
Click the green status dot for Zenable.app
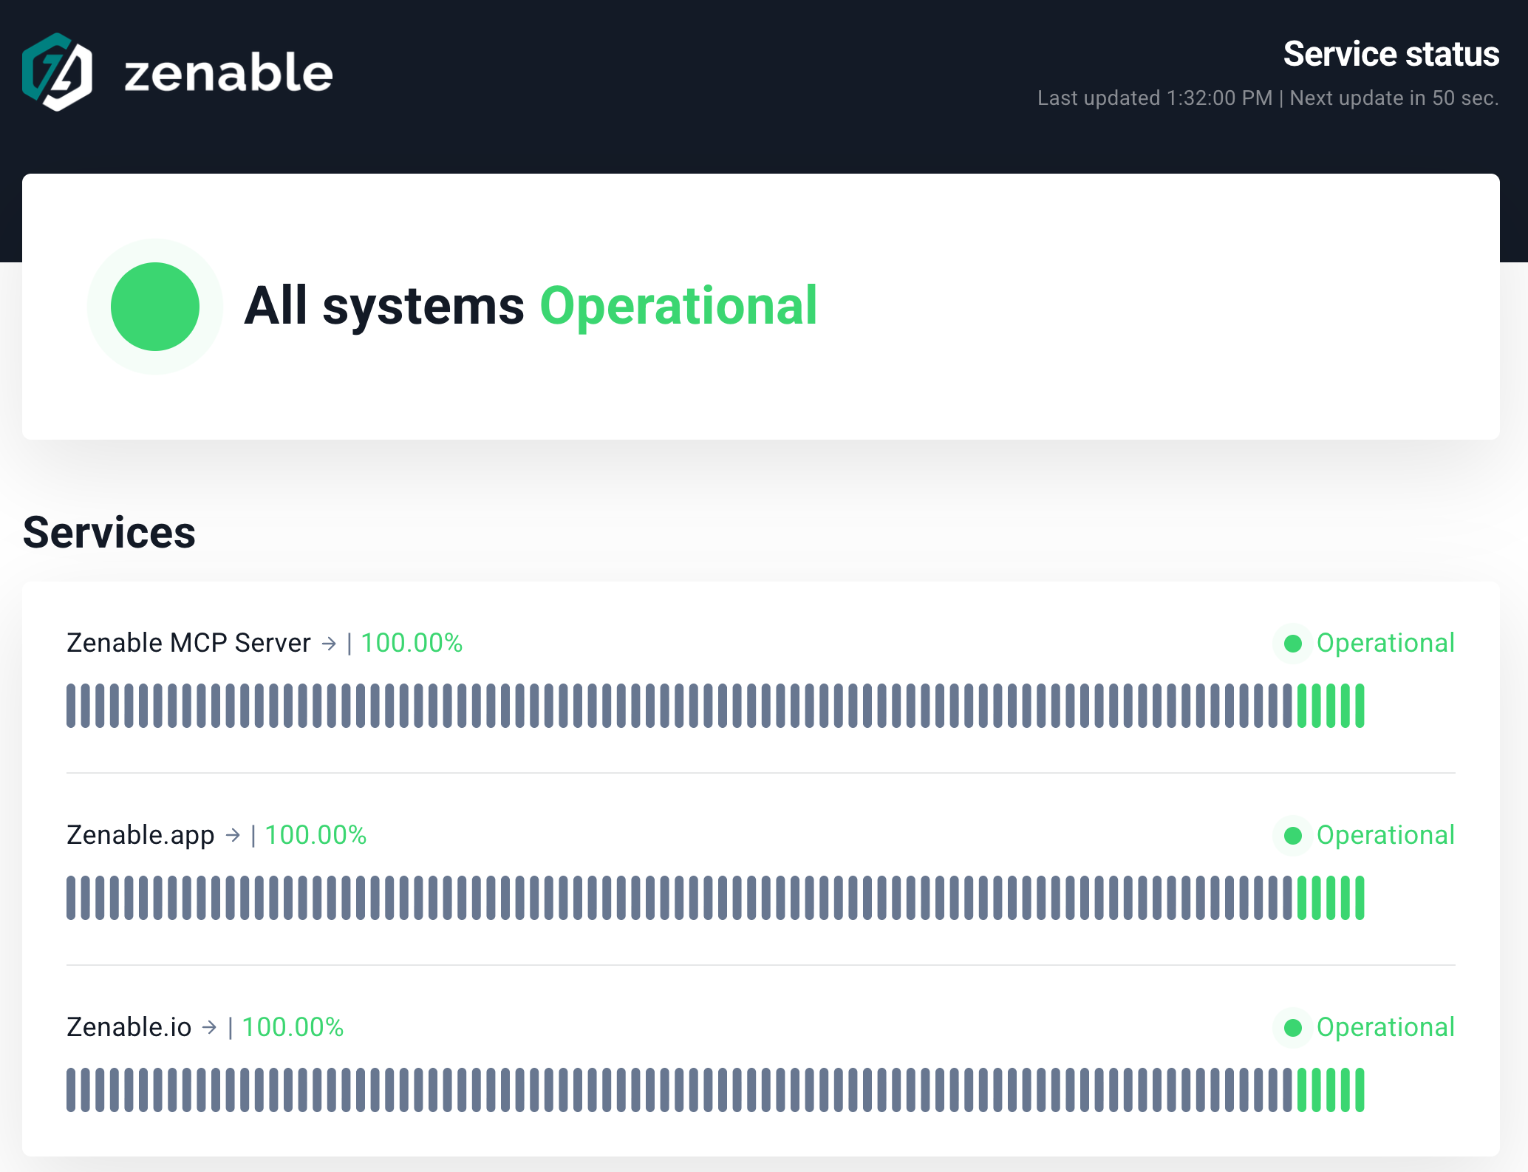(x=1293, y=836)
